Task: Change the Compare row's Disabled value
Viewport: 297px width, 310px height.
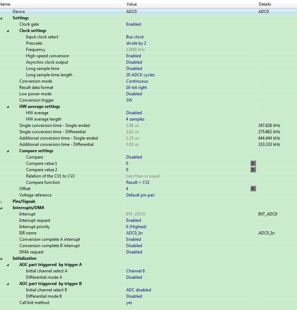Action: click(x=134, y=157)
